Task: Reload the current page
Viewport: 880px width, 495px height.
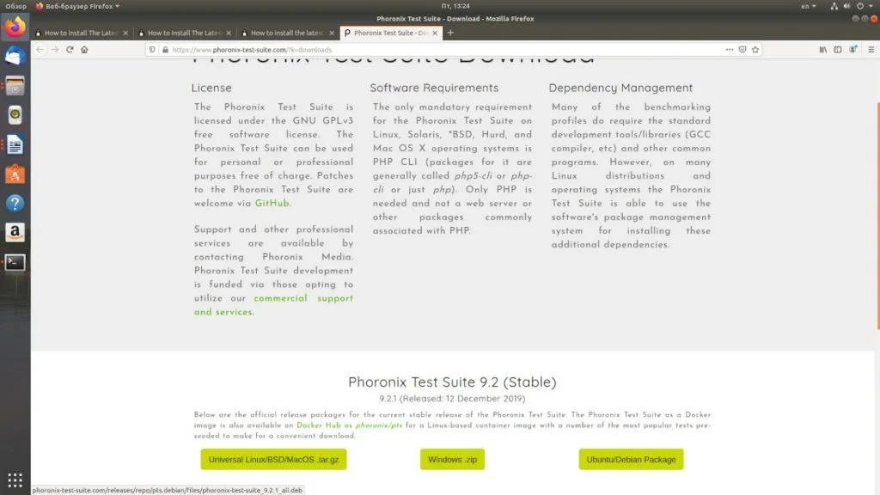Action: point(70,49)
